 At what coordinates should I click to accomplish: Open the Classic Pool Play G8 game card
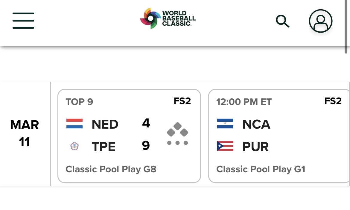tap(129, 136)
